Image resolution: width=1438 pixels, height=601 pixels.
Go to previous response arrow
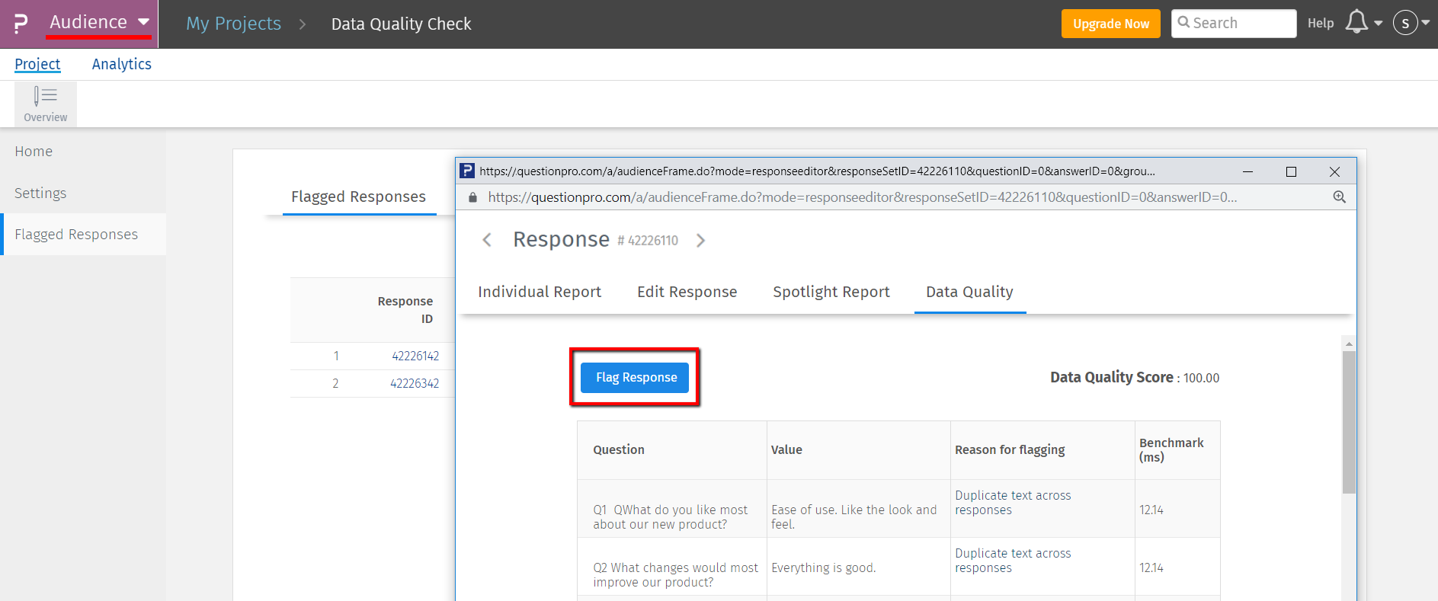(487, 241)
